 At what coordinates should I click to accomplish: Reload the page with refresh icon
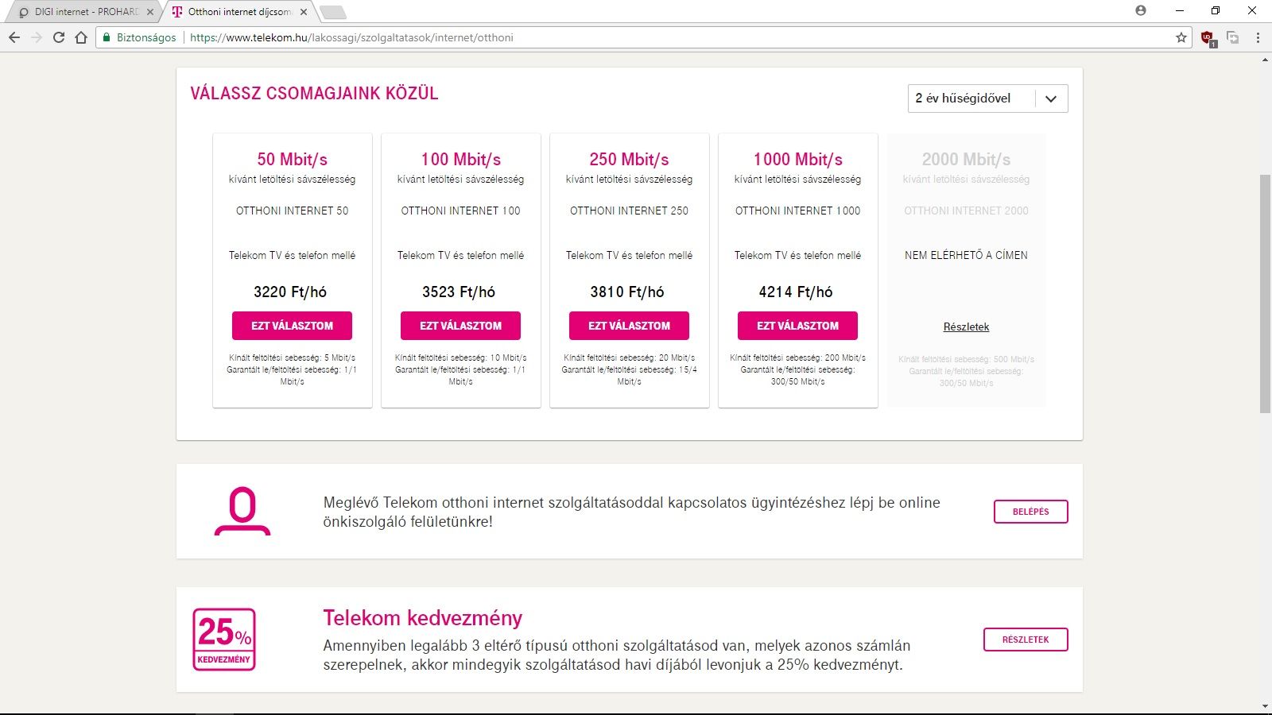coord(58,37)
